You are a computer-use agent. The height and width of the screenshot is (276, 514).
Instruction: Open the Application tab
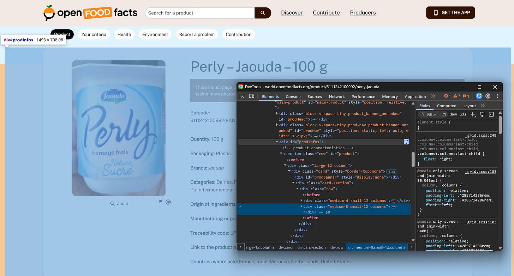415,96
